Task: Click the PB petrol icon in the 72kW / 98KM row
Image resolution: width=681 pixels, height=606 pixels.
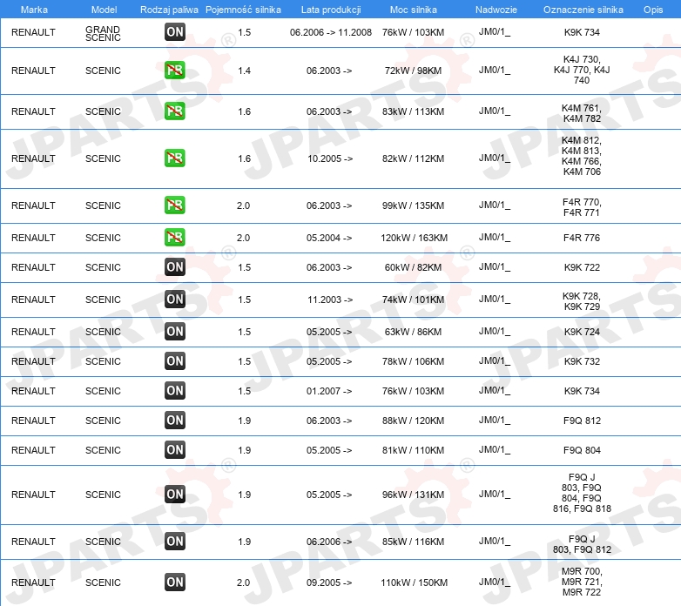Action: [x=175, y=70]
